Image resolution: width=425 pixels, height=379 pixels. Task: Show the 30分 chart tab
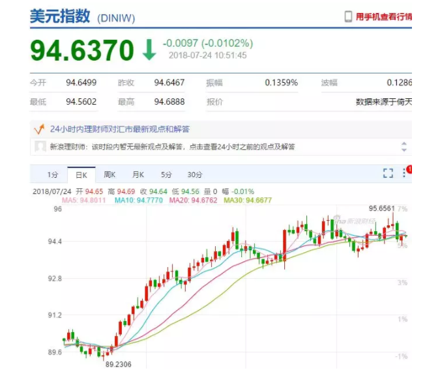tap(194, 175)
